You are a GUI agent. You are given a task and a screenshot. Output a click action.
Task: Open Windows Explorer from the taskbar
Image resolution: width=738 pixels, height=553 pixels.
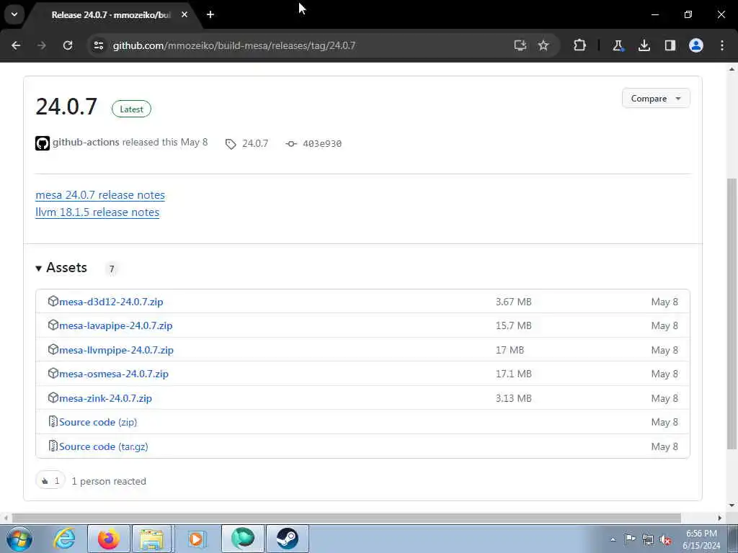[x=151, y=539]
